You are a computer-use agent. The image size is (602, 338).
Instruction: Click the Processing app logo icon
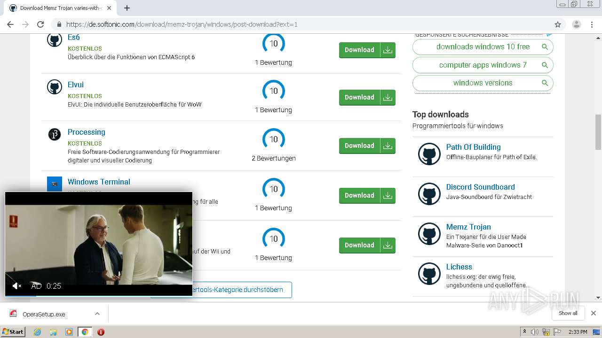(x=55, y=135)
